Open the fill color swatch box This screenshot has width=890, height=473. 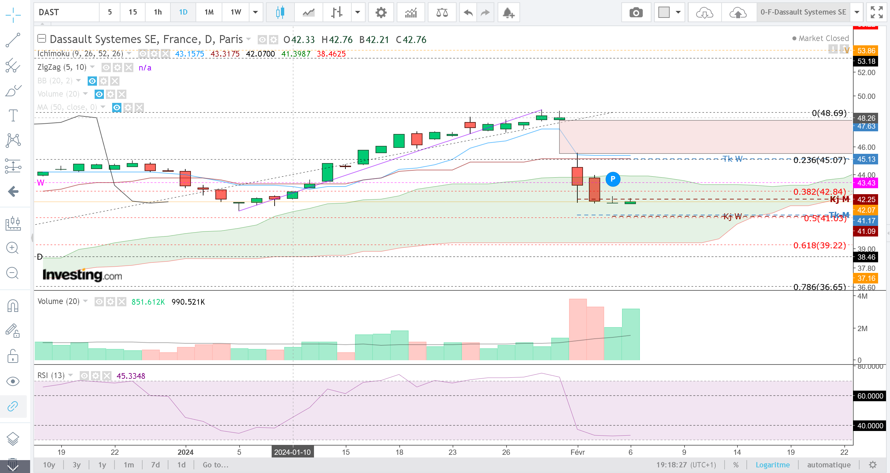coord(664,13)
